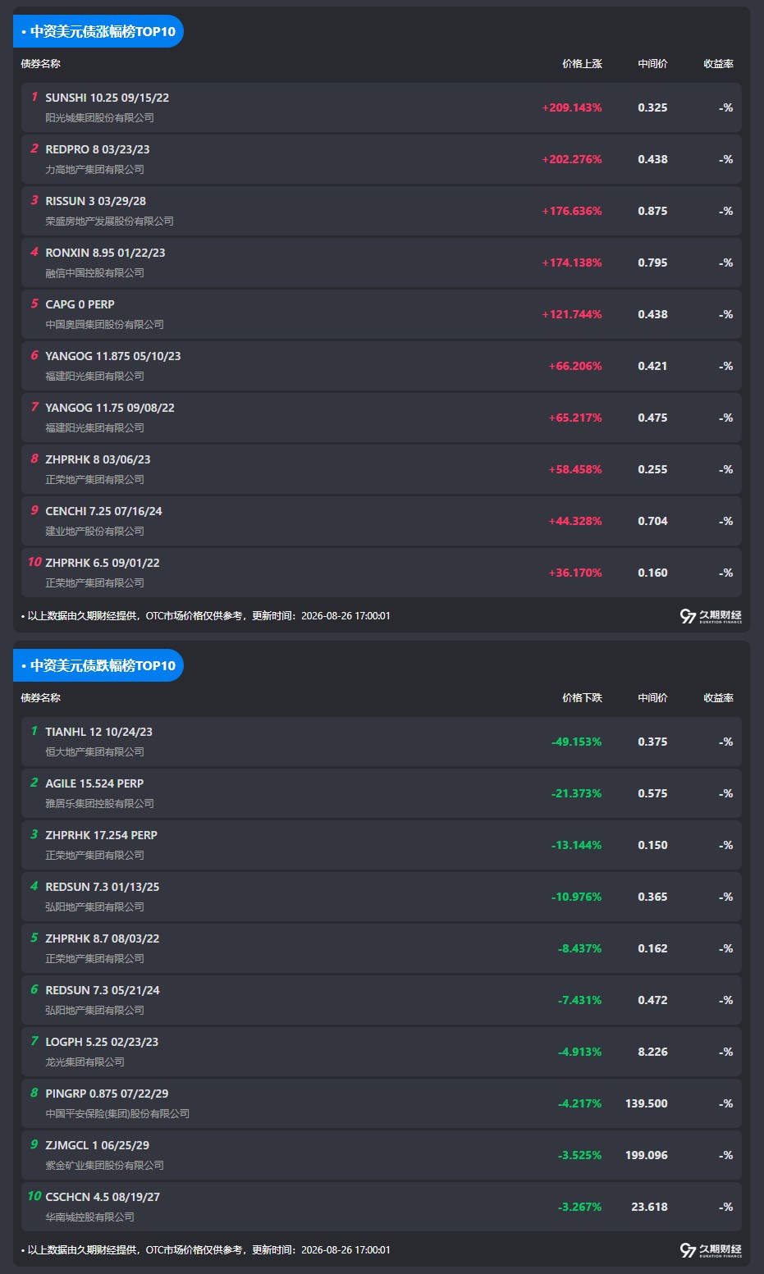Screen dimensions: 764x1274
Task: Click mid price 23.618 of CSCHCN
Action: 650,1207
